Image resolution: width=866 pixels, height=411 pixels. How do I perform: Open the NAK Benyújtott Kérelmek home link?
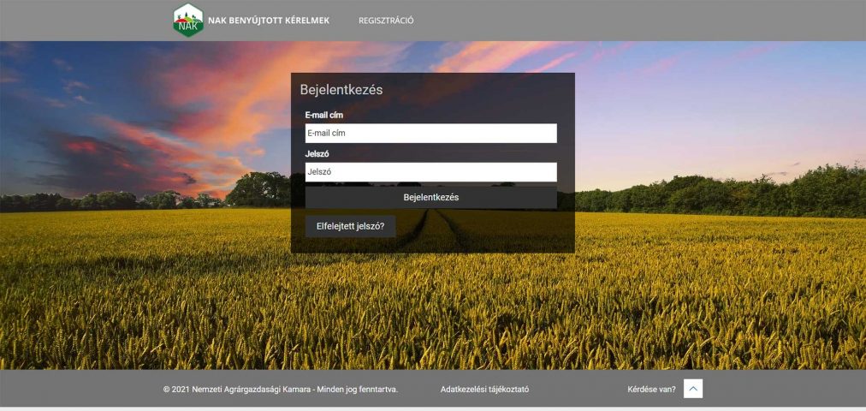[268, 21]
